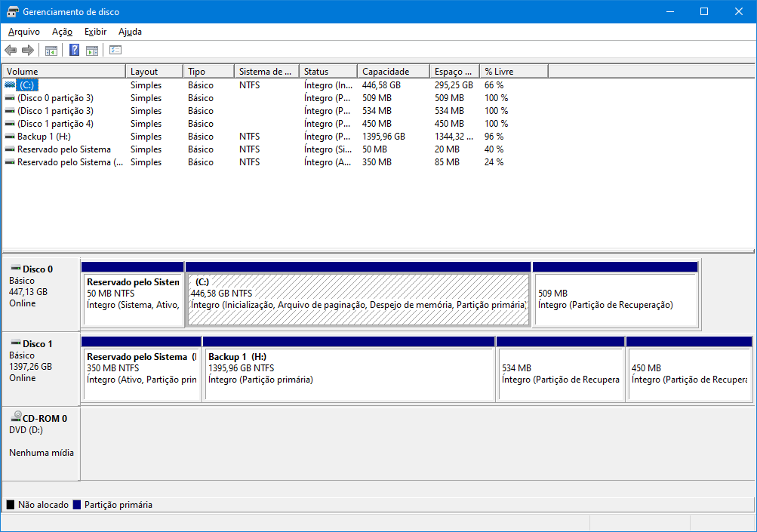Sort by the Status column header
This screenshot has height=532, width=757.
(x=328, y=72)
